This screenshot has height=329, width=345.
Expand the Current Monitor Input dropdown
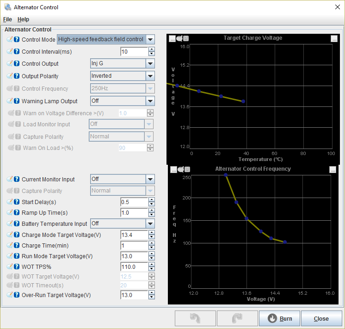point(150,179)
